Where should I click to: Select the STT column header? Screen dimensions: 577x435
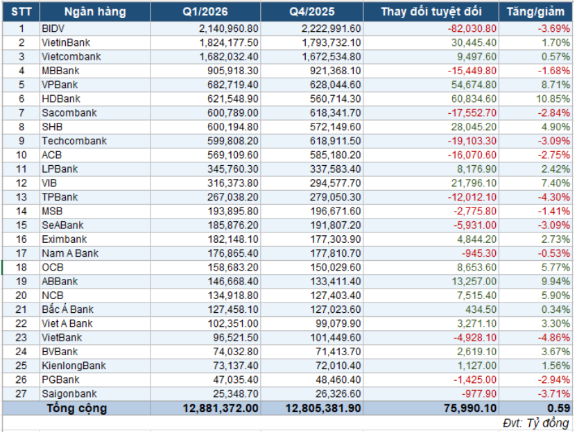(x=21, y=11)
